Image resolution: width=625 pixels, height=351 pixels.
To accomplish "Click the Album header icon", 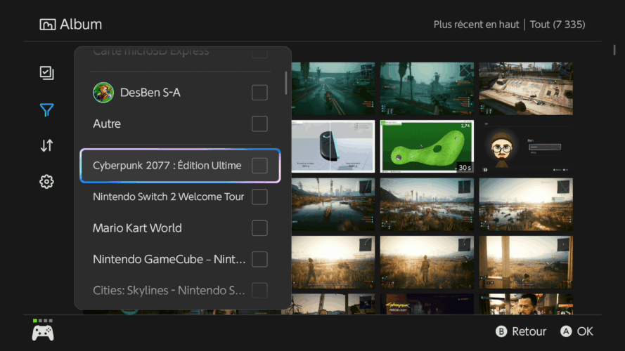I will click(x=47, y=25).
